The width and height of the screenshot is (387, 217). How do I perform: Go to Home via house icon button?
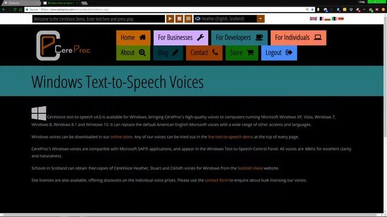tap(133, 37)
